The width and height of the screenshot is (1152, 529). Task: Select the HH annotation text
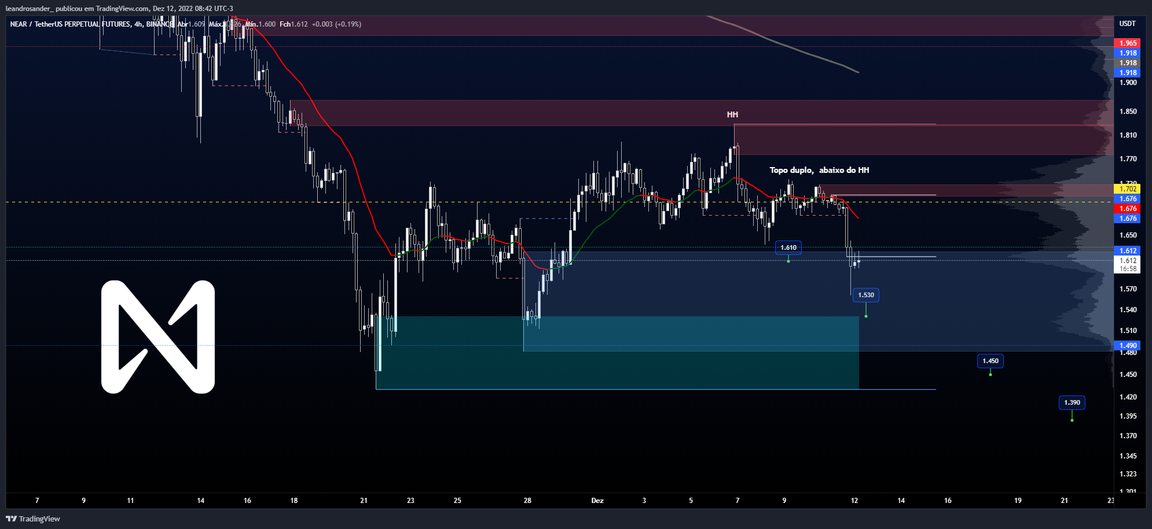[732, 114]
